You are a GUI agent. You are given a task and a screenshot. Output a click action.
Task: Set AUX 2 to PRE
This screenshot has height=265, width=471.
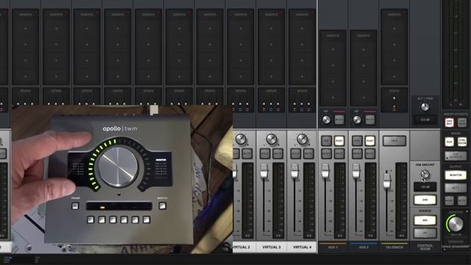point(357,141)
